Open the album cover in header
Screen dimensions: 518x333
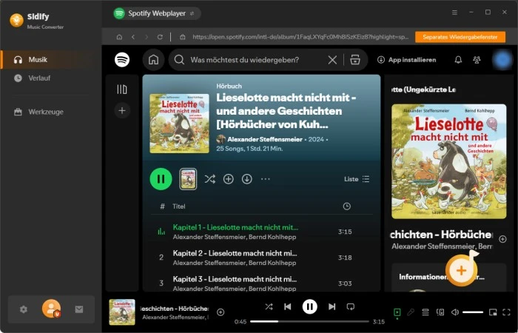point(179,124)
